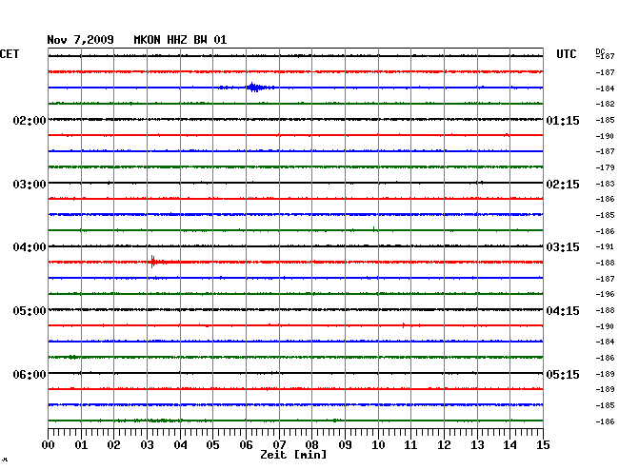This screenshot has height=470, width=619.
Task: Click the "08" minute axis label
Action: (x=311, y=445)
